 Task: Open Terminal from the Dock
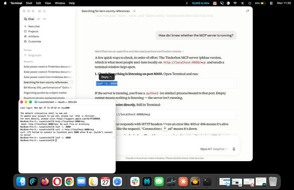pyautogui.click(x=207, y=182)
